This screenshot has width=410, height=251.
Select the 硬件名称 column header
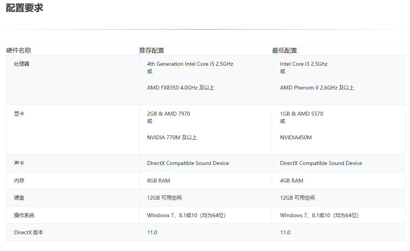pos(19,50)
